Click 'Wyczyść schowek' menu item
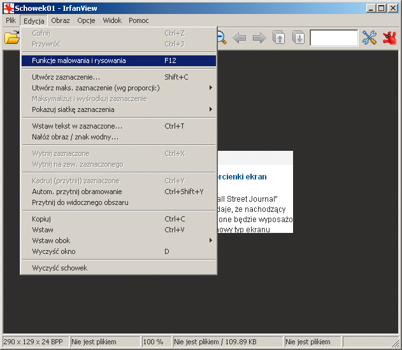This screenshot has height=350, width=402. click(59, 268)
